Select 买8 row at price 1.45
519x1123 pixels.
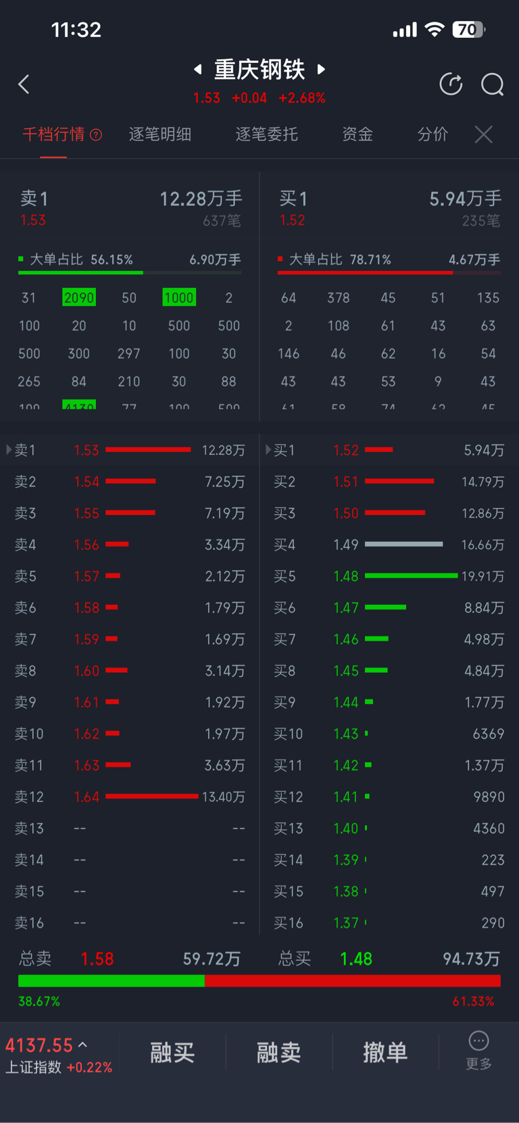(389, 670)
